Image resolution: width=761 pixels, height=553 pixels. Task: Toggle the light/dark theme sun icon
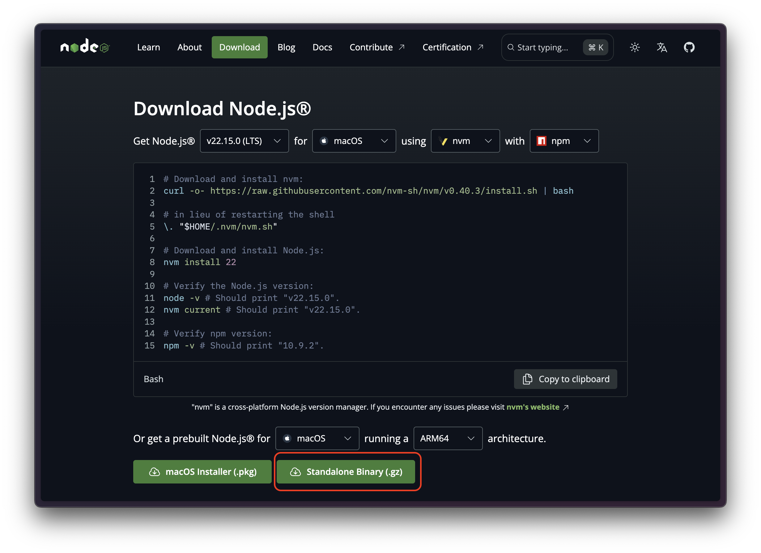(x=635, y=47)
